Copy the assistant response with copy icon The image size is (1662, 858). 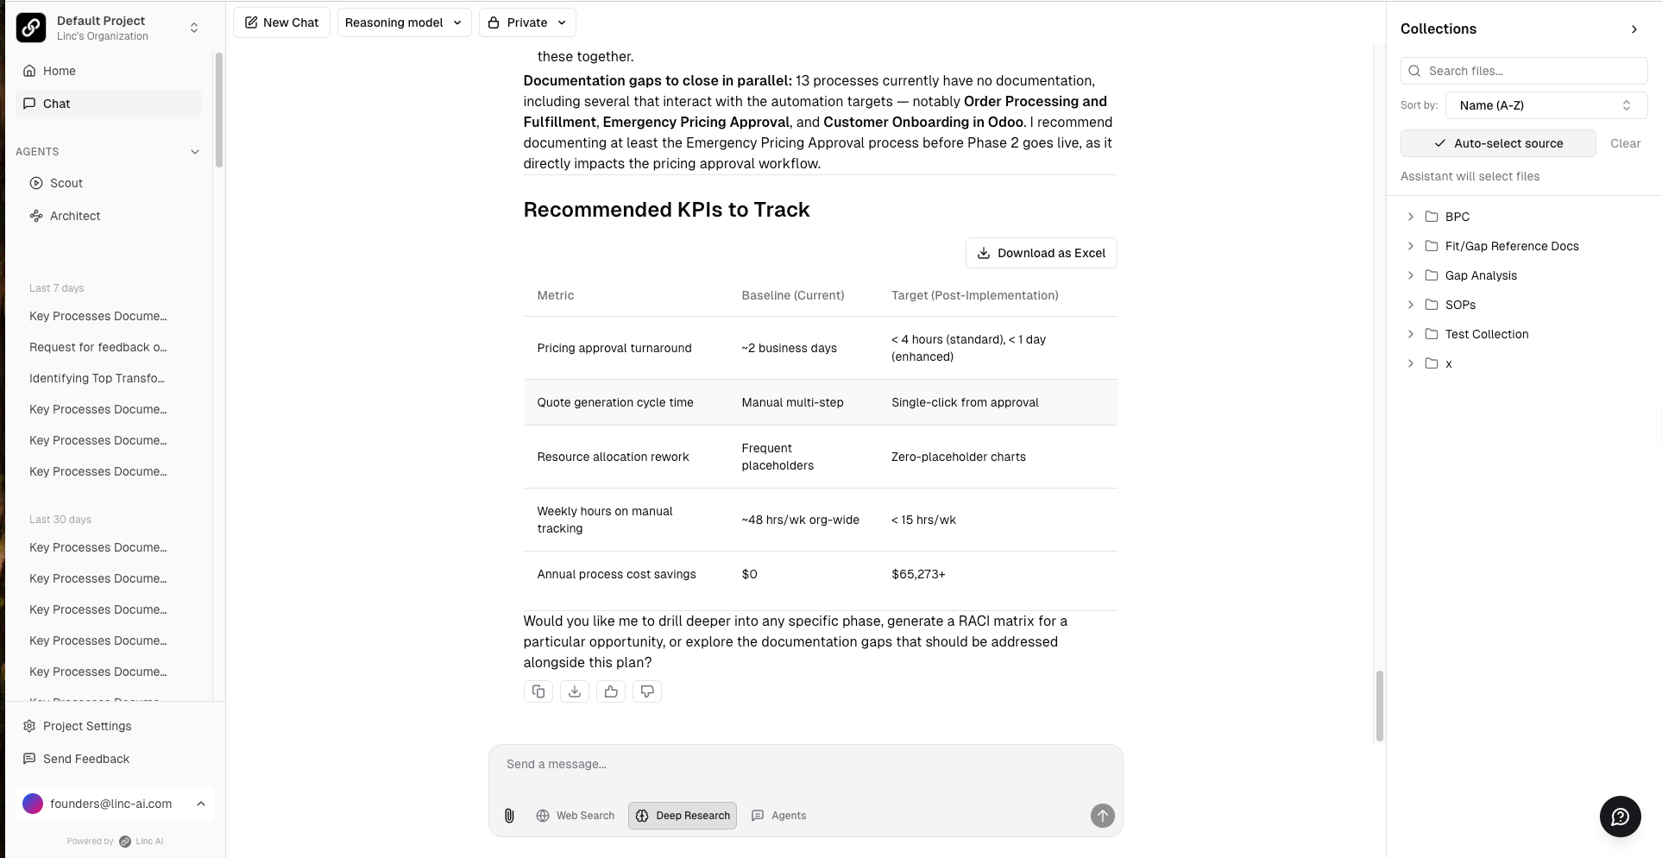[538, 691]
